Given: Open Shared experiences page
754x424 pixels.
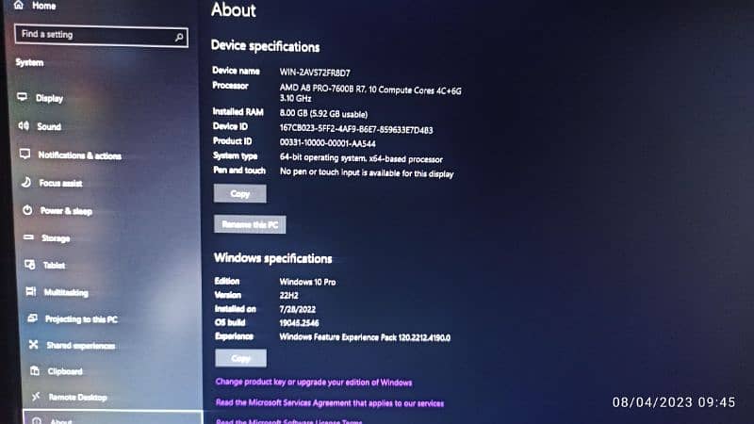Looking at the screenshot, I should 81,346.
